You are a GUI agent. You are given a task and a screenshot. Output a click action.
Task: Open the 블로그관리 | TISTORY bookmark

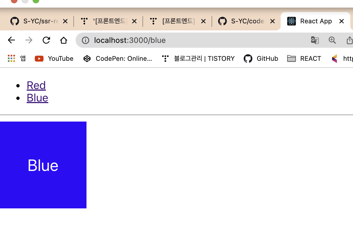point(198,58)
